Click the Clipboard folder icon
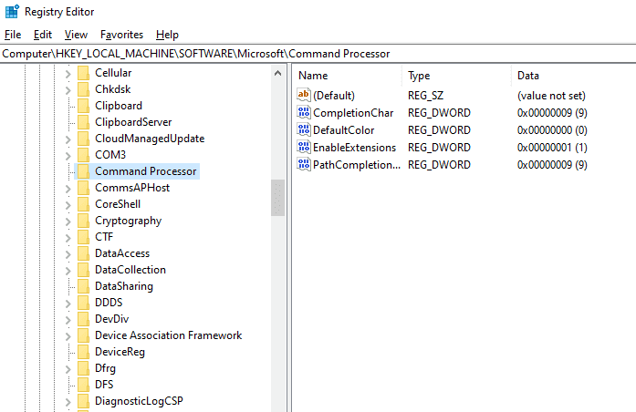The width and height of the screenshot is (636, 412). pyautogui.click(x=83, y=106)
